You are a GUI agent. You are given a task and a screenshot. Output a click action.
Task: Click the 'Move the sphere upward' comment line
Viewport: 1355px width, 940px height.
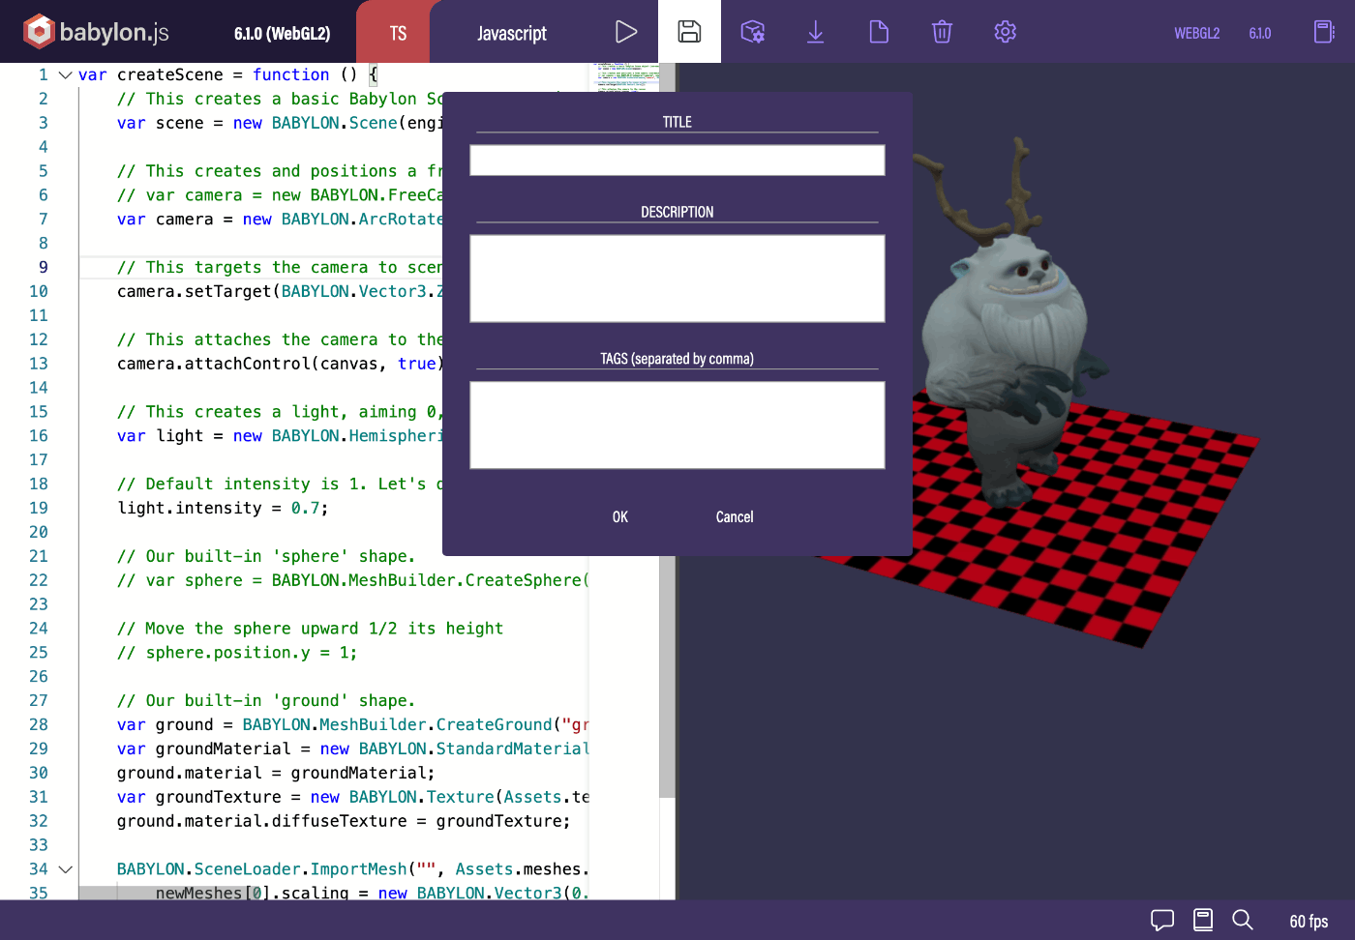(310, 629)
